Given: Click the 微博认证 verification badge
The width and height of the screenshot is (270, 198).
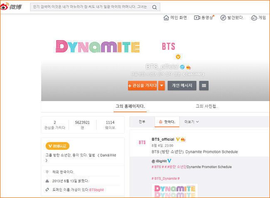Looking at the screenshot, I should tap(57, 146).
